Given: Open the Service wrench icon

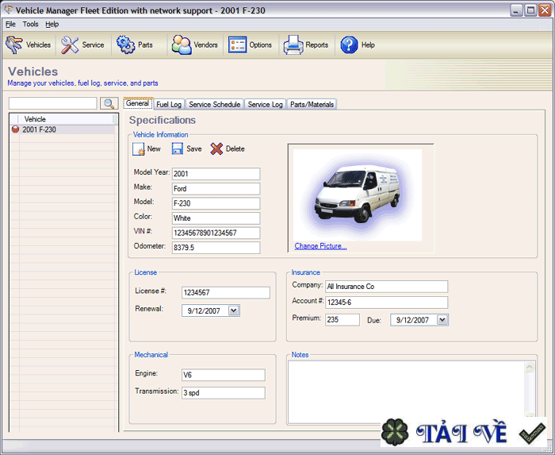Looking at the screenshot, I should click(82, 45).
